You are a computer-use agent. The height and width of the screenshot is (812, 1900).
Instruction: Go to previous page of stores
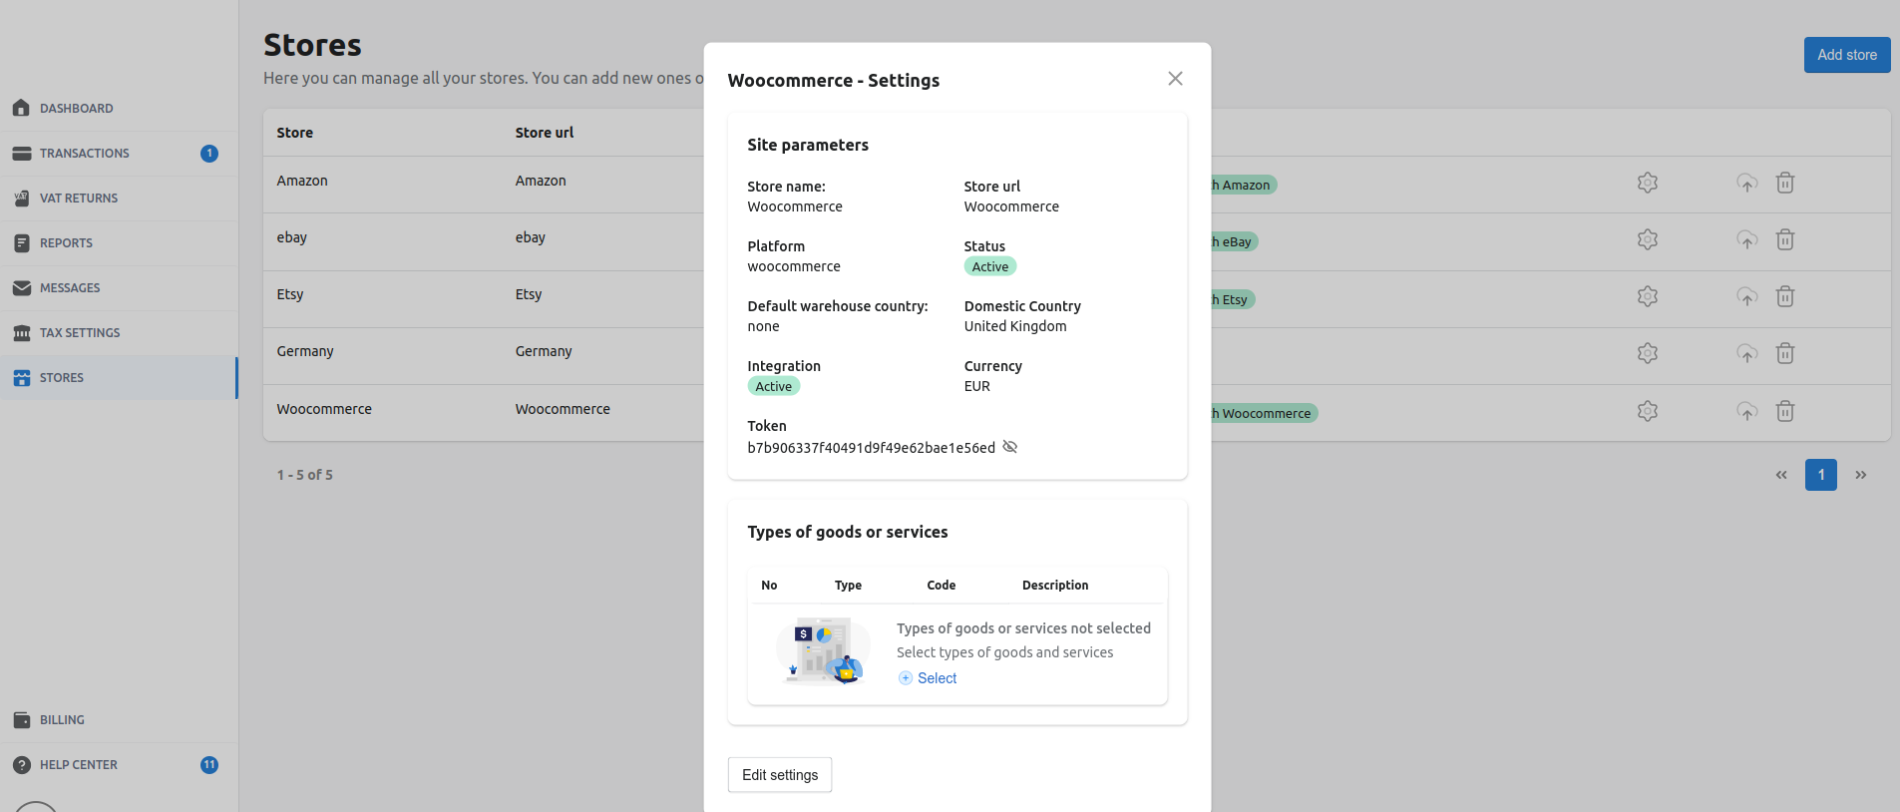1781,475
